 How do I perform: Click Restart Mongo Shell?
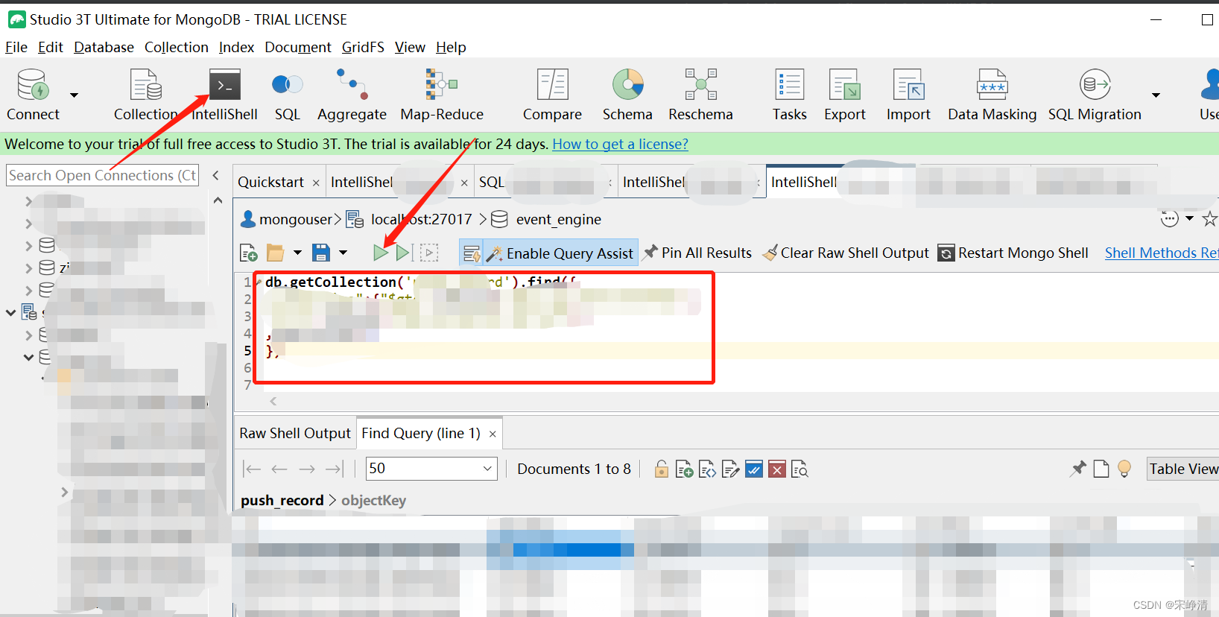tap(1013, 253)
